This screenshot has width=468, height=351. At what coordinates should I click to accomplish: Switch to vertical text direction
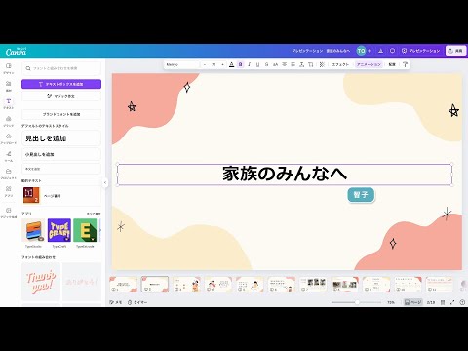click(311, 64)
